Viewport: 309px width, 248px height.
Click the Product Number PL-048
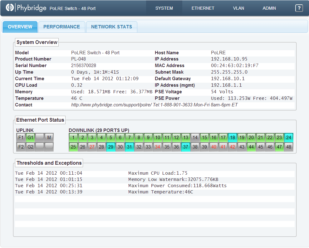tap(78, 59)
